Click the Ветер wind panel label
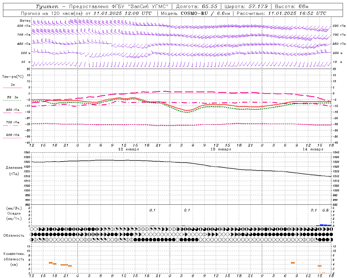 coord(25,21)
